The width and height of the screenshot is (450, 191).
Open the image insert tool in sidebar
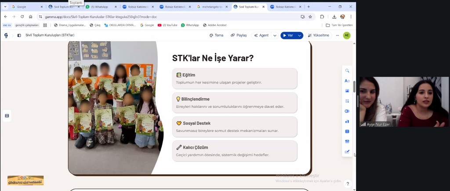[x=347, y=91]
